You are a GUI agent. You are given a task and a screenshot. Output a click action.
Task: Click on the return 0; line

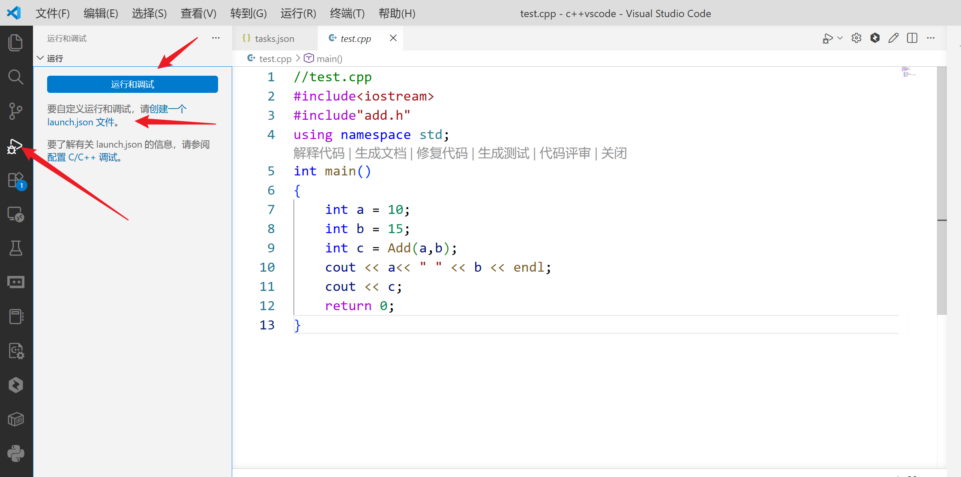pos(359,306)
